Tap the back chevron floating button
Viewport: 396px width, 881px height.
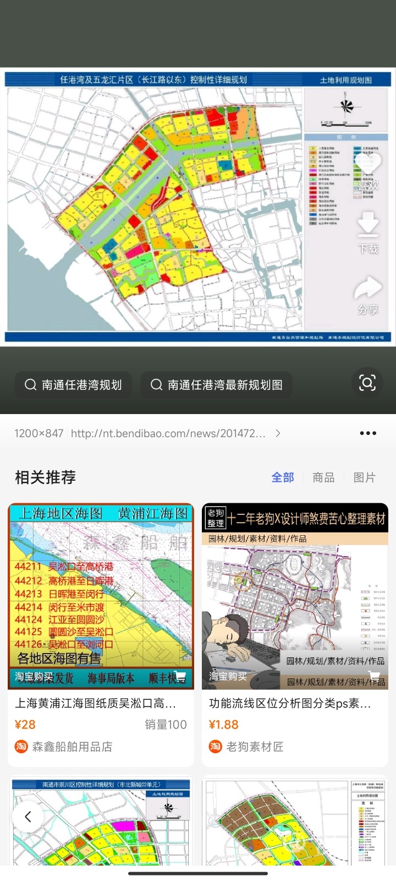[28, 817]
